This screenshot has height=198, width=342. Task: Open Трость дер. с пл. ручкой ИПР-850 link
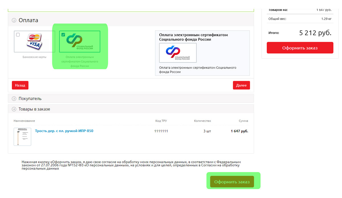pyautogui.click(x=64, y=131)
